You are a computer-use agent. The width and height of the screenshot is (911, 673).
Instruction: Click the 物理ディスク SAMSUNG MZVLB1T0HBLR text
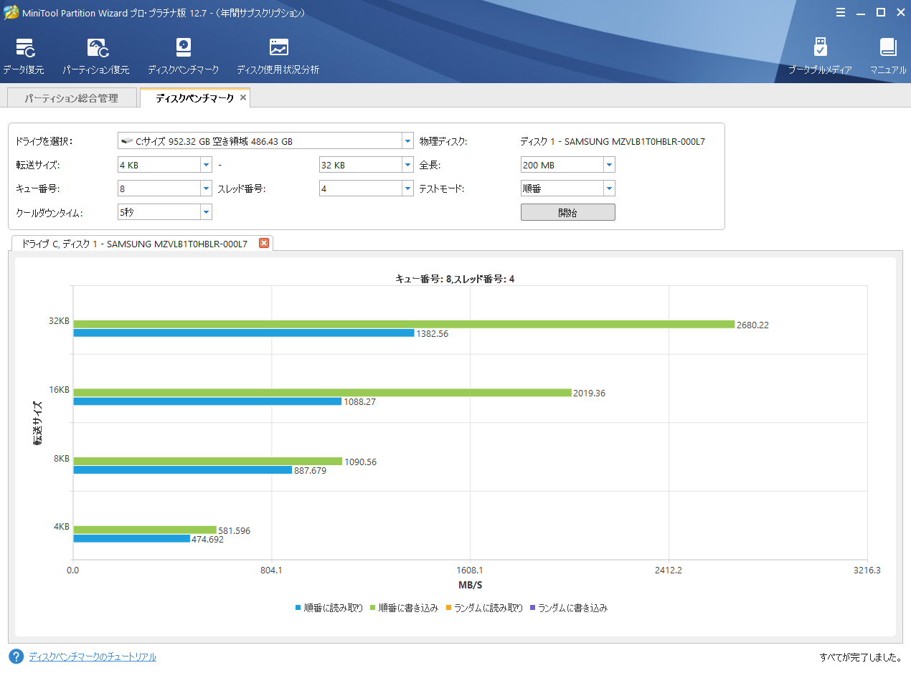(x=613, y=141)
